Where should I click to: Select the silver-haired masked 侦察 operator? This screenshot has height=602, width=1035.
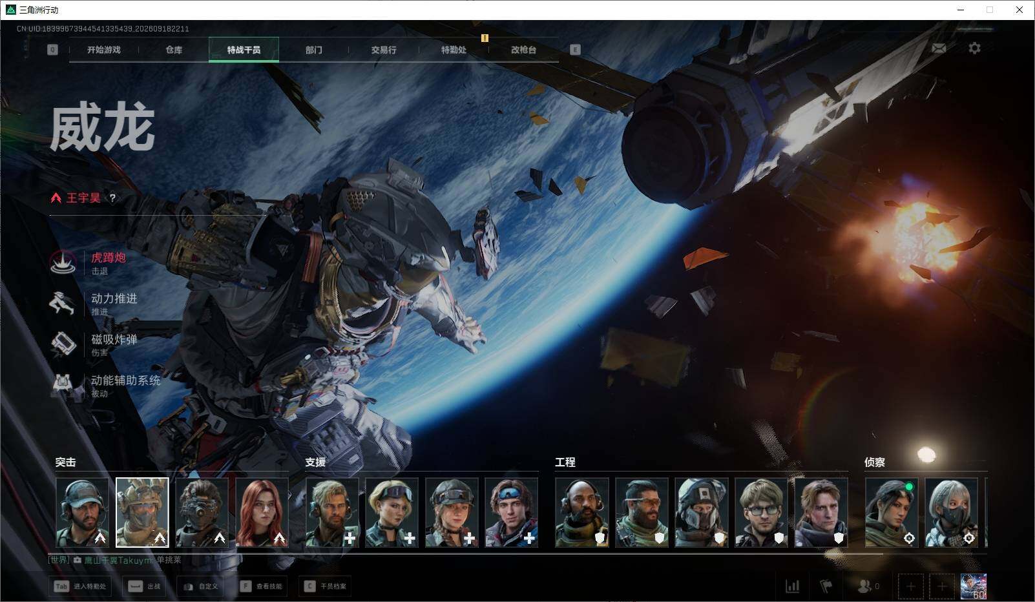(951, 512)
